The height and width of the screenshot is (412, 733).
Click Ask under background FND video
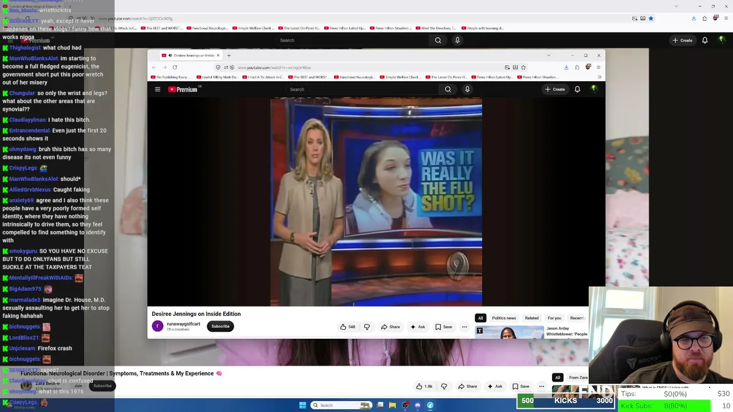pos(495,386)
